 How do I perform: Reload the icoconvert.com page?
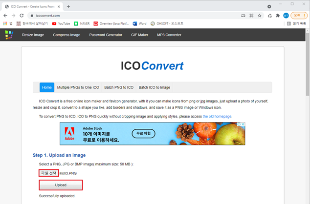pos(22,16)
